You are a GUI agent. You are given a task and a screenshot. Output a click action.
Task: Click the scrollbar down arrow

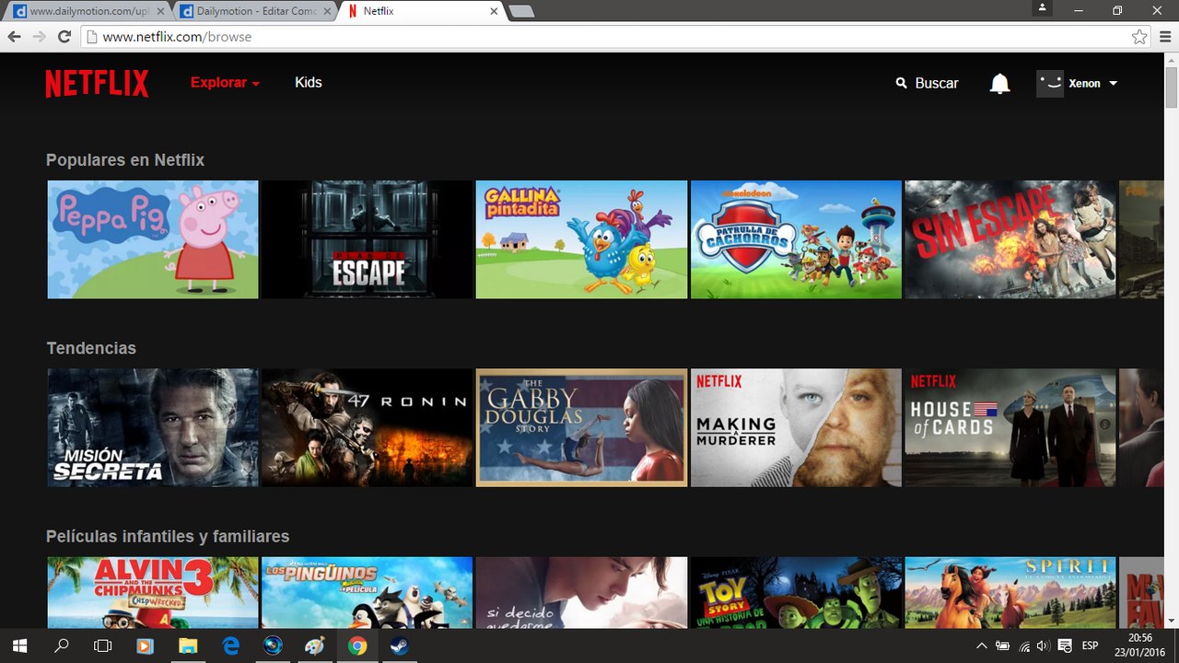tap(1171, 621)
